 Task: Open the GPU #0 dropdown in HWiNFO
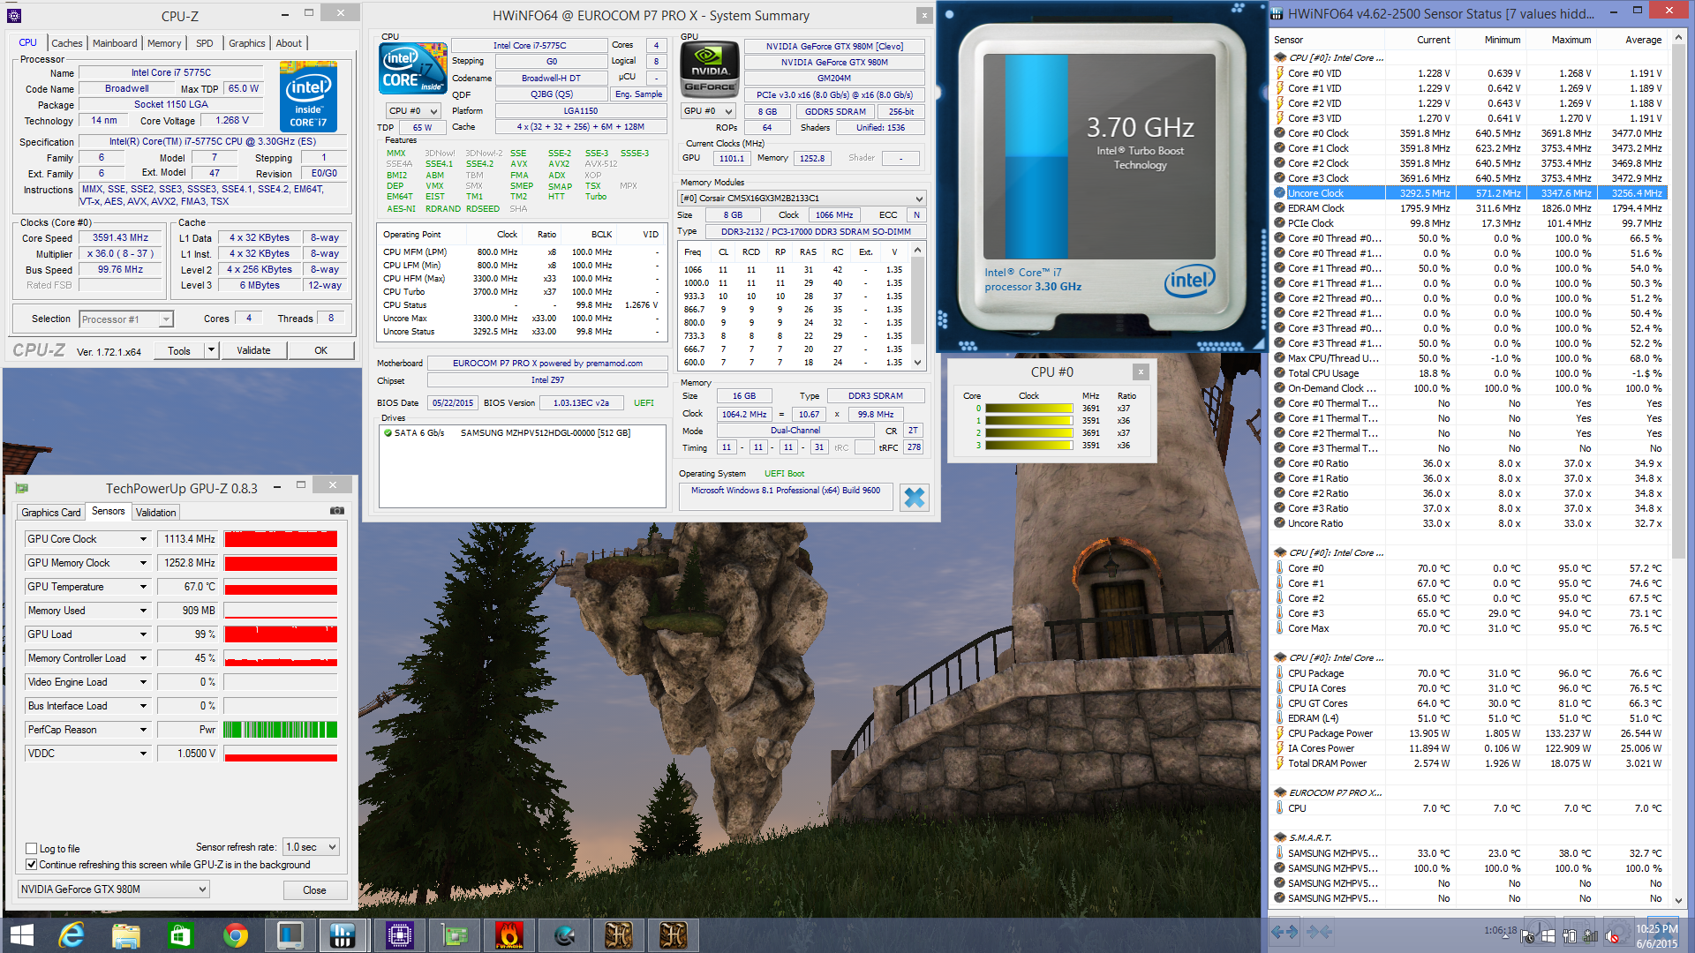click(x=708, y=111)
